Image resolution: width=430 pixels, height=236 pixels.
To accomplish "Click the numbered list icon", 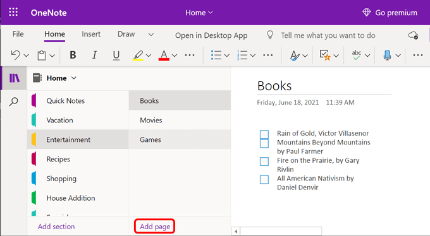I will click(242, 55).
